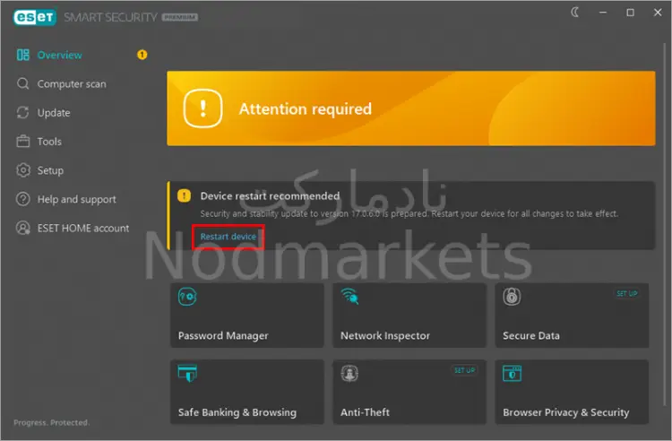The image size is (672, 441).
Task: Click the Network Inspector wifi icon
Action: click(x=349, y=296)
